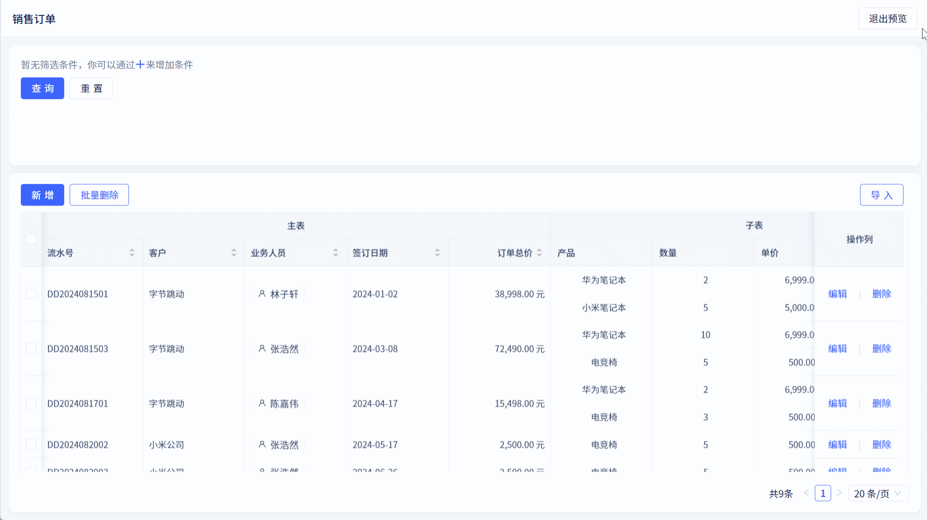Select row DD2024081701 checkbox
Image resolution: width=927 pixels, height=520 pixels.
(31, 403)
